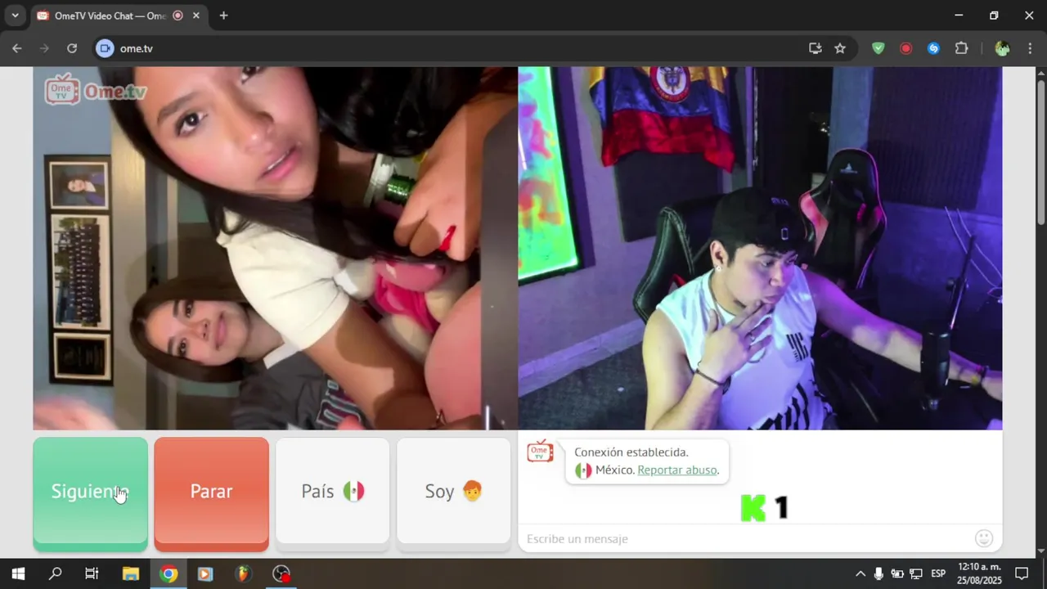Select the OmeTV Video Chat browser tab

[110, 16]
